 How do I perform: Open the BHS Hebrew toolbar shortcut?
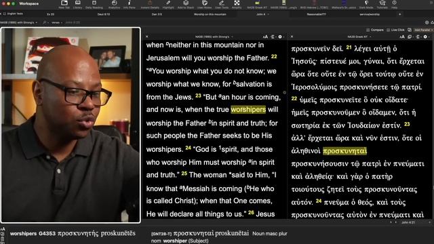tap(314, 5)
